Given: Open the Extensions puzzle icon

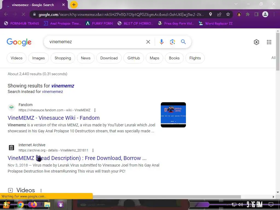Looking at the screenshot, I should coord(248,14).
